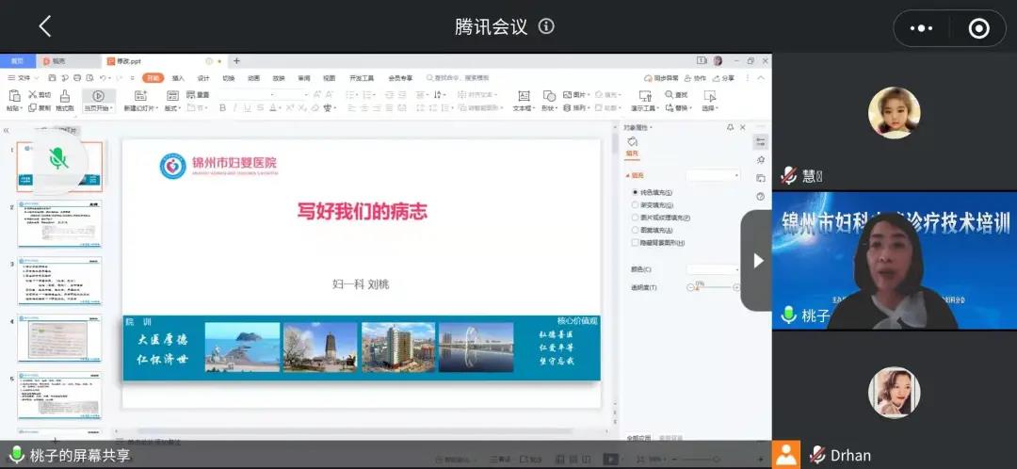Open the 会员专享 ribbon tab
The image size is (1017, 469).
coord(400,78)
